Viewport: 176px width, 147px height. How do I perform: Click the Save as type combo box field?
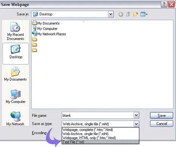98,124
